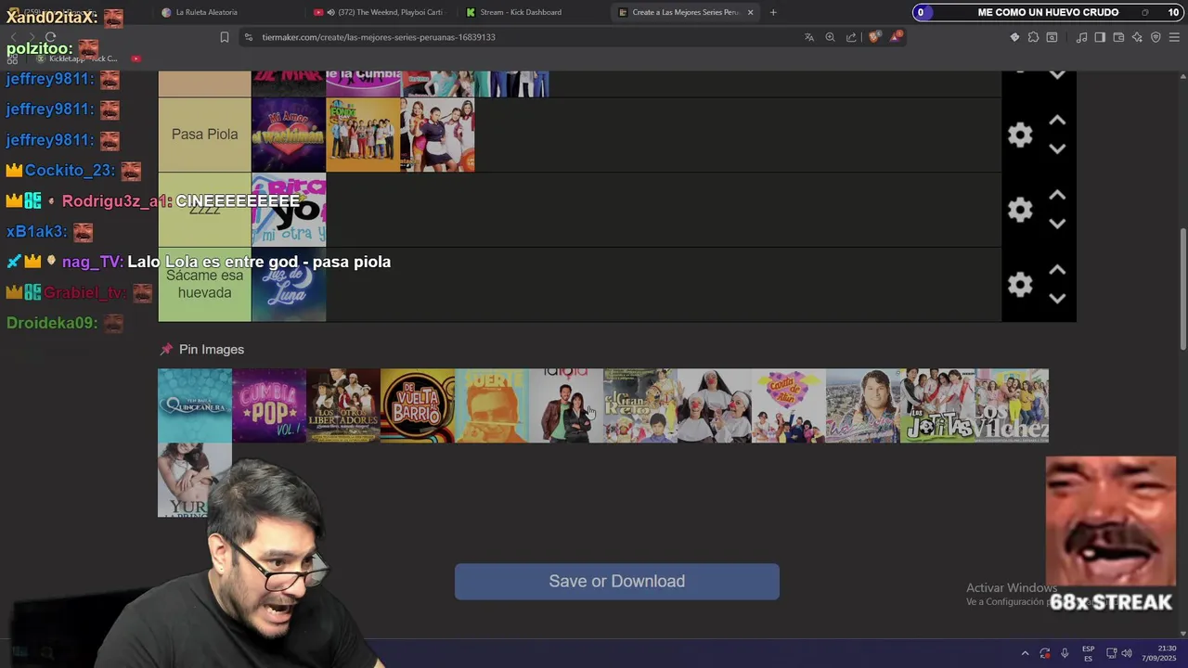1188x668 pixels.
Task: Open the browser hamburger menu
Action: click(x=1175, y=37)
